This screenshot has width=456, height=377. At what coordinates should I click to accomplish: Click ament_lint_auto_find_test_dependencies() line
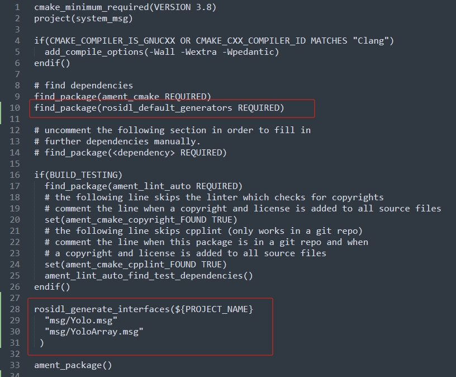click(x=149, y=276)
